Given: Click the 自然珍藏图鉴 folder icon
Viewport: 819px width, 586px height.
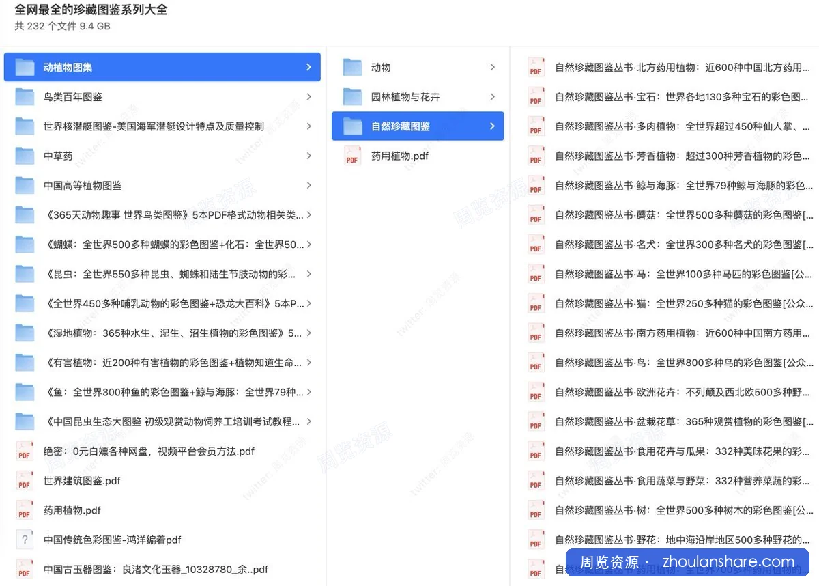Looking at the screenshot, I should tap(352, 126).
